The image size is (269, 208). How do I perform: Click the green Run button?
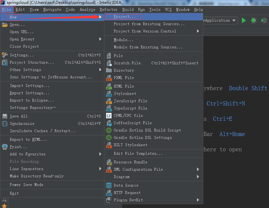tap(243, 20)
